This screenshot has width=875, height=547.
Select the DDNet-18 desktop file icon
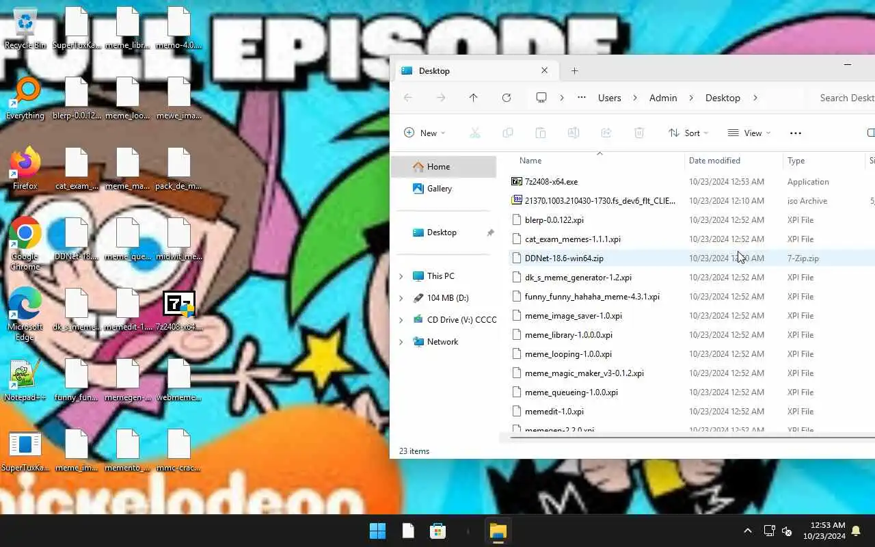click(77, 239)
